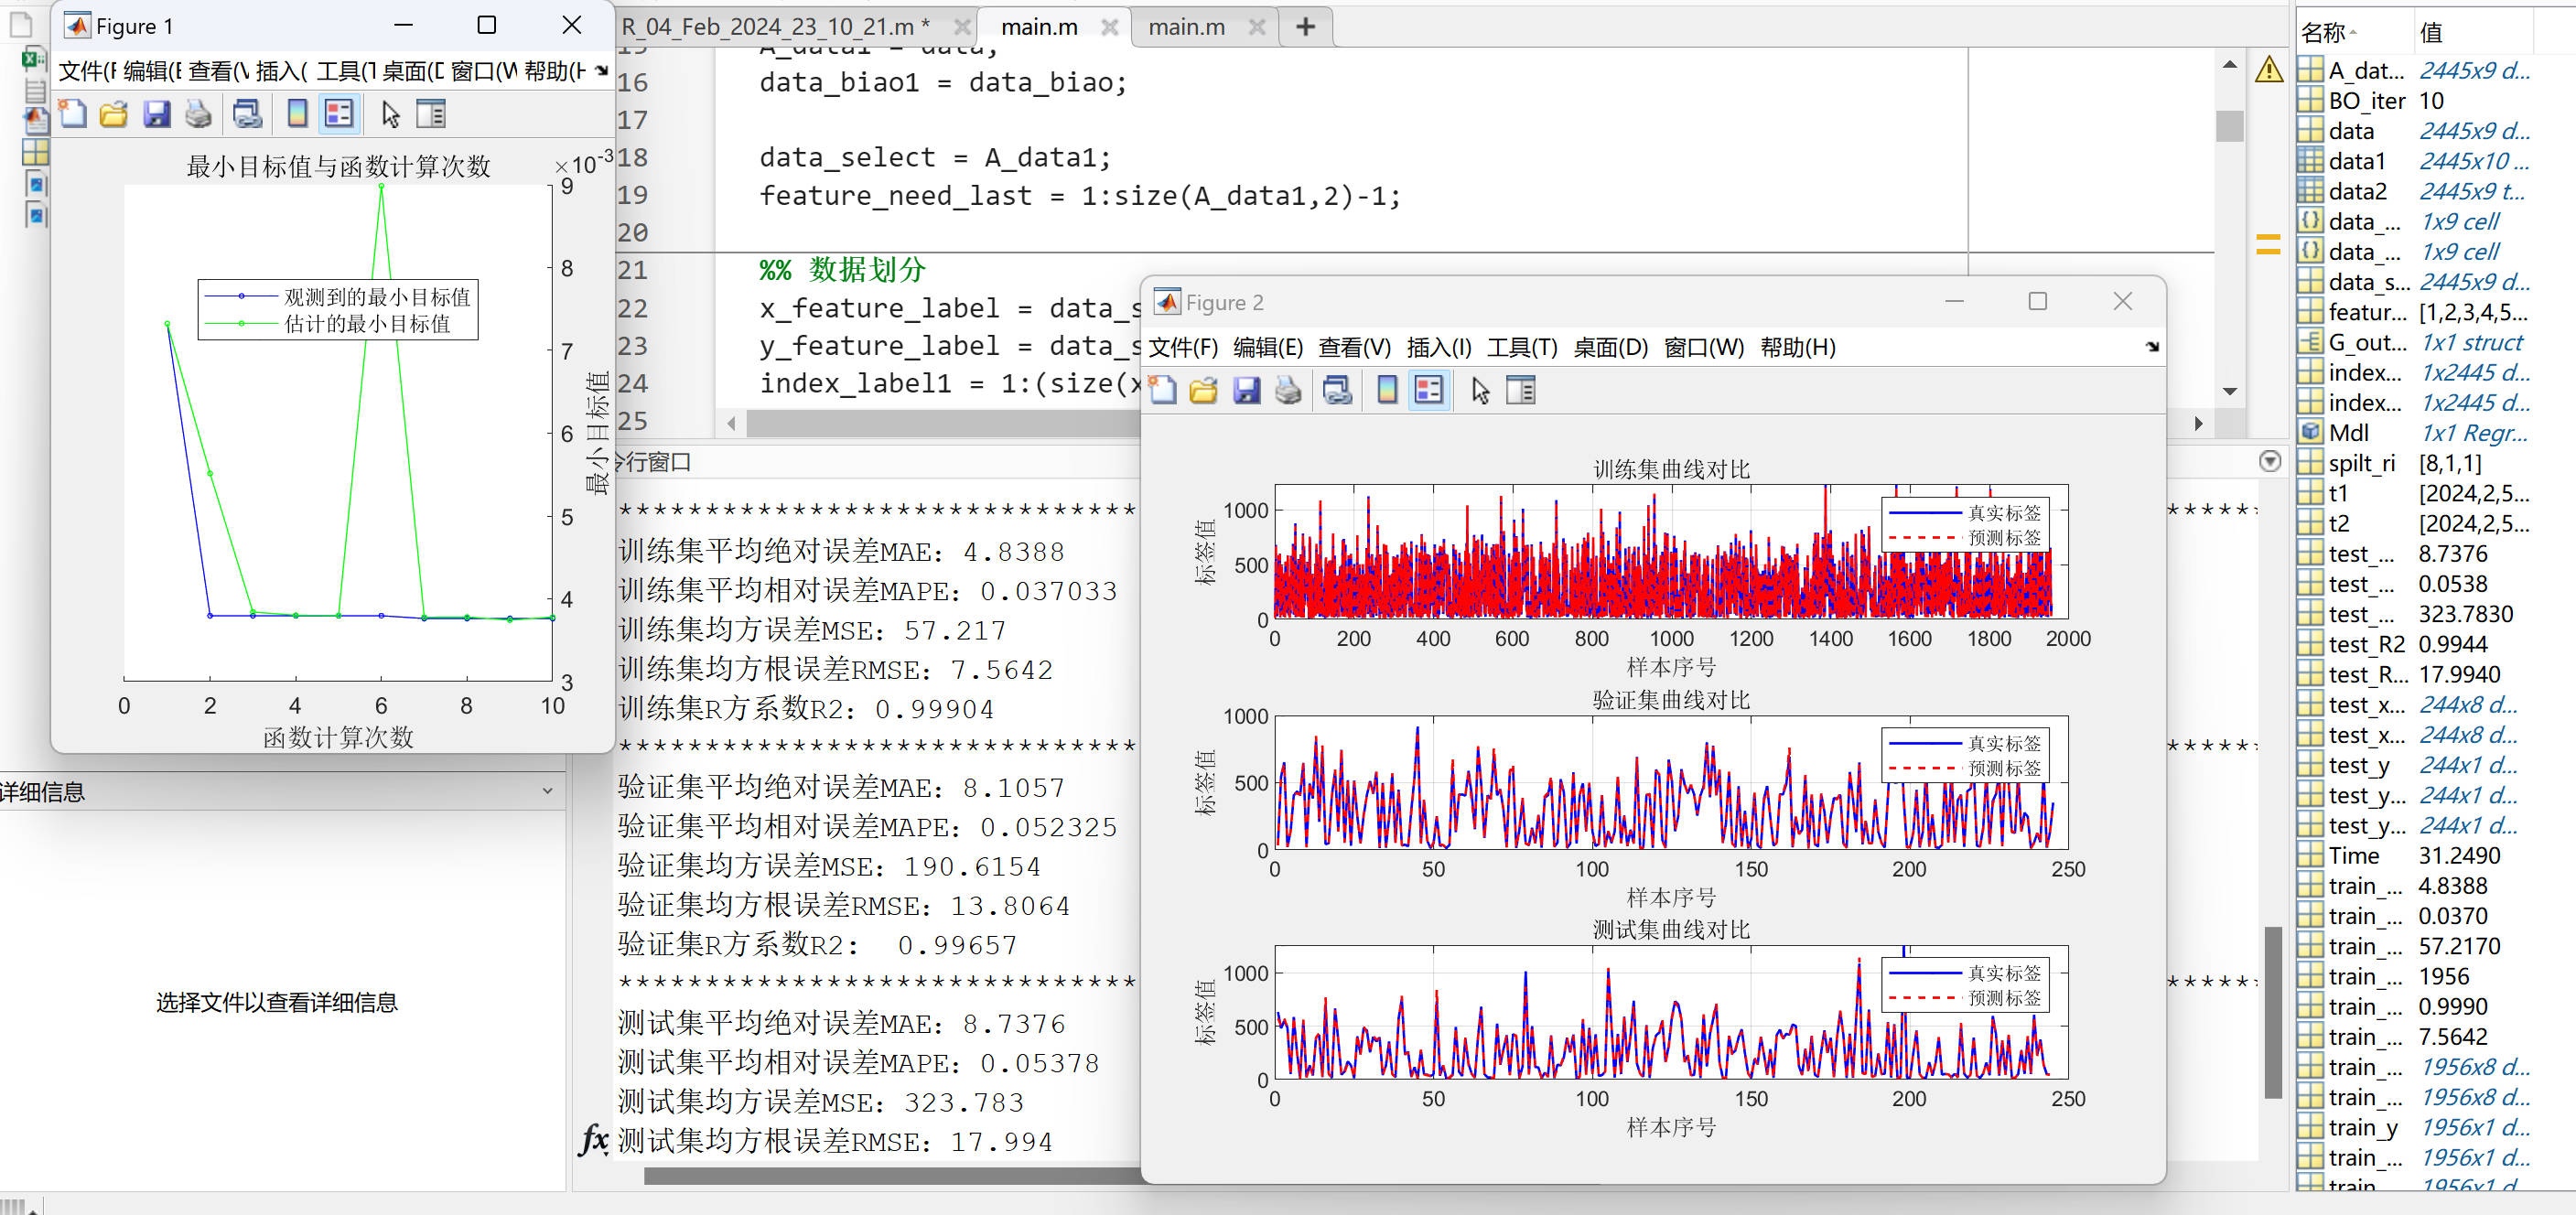Open the command window actions dropdown circle
Viewport: 2576px width, 1215px height.
(x=2269, y=461)
